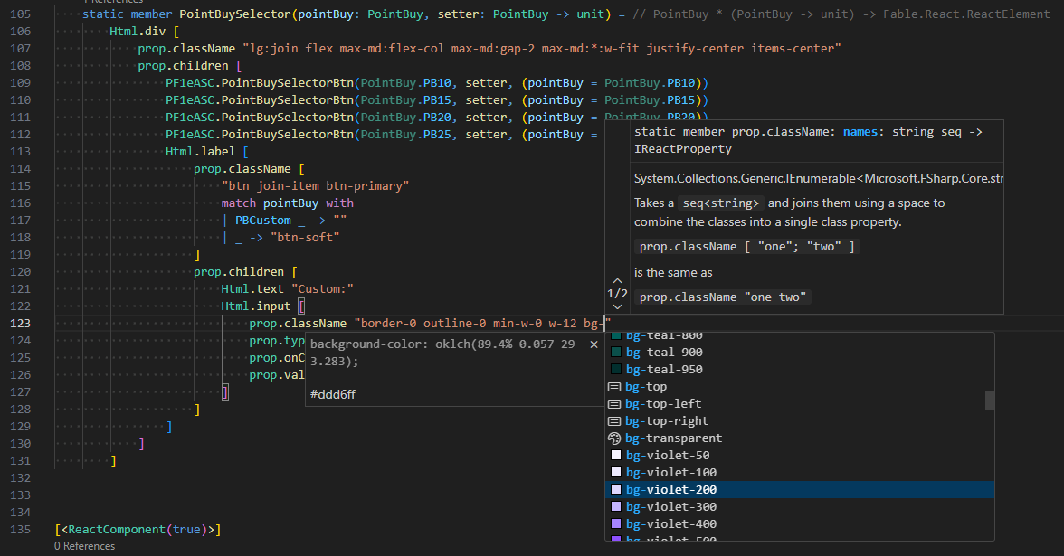Click the violet square next to bg-violet-300

[616, 506]
